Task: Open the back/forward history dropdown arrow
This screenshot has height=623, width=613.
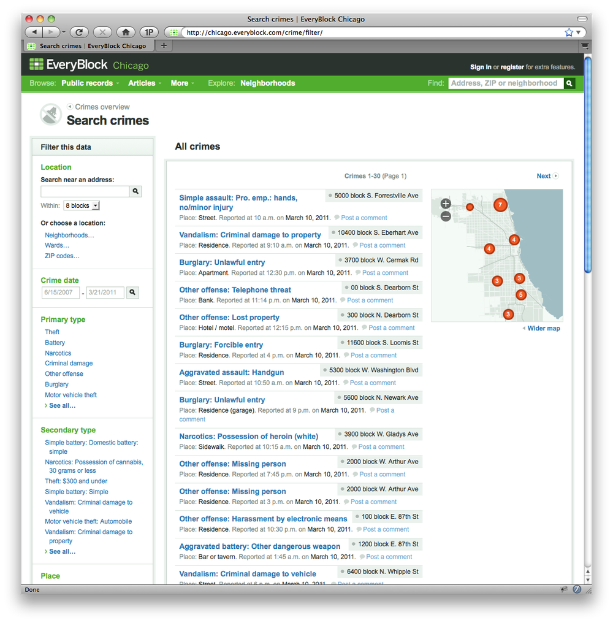Action: point(63,32)
